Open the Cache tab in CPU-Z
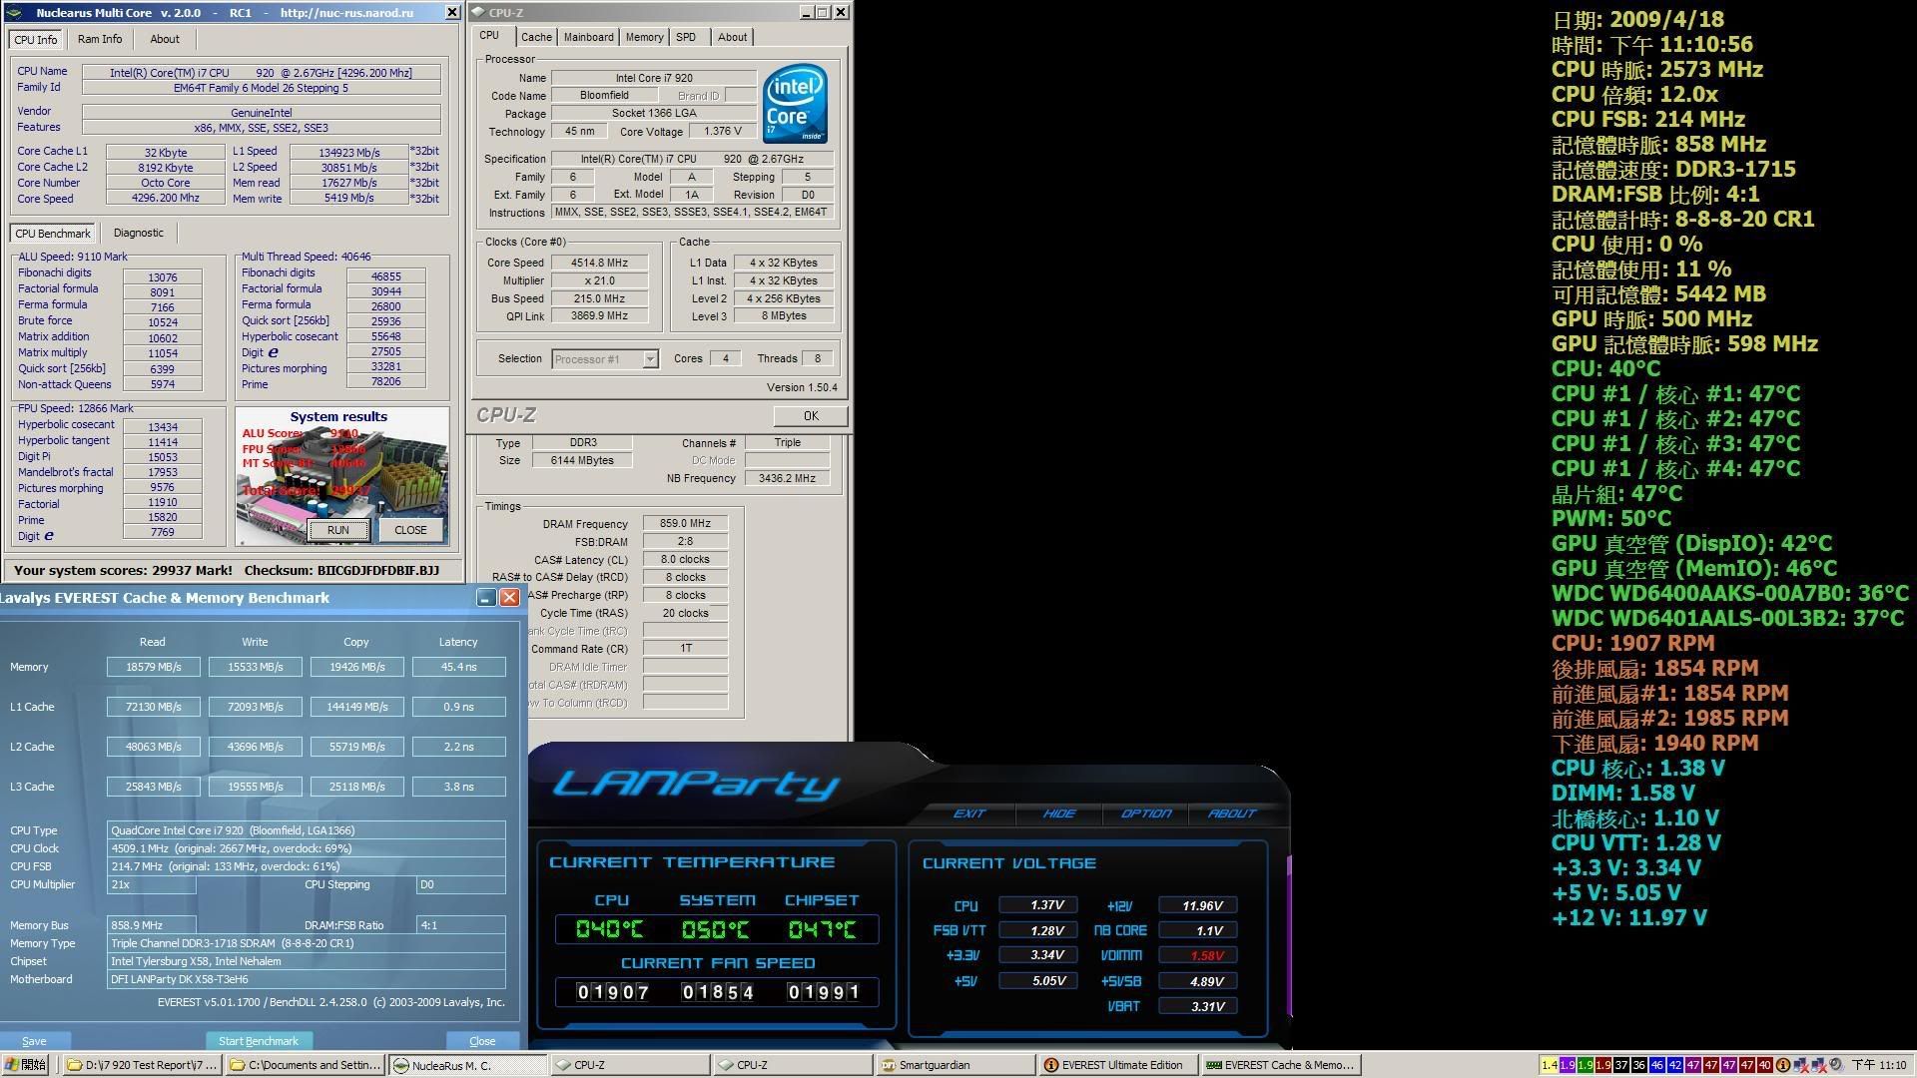Screen dimensions: 1917x1078 tap(536, 37)
